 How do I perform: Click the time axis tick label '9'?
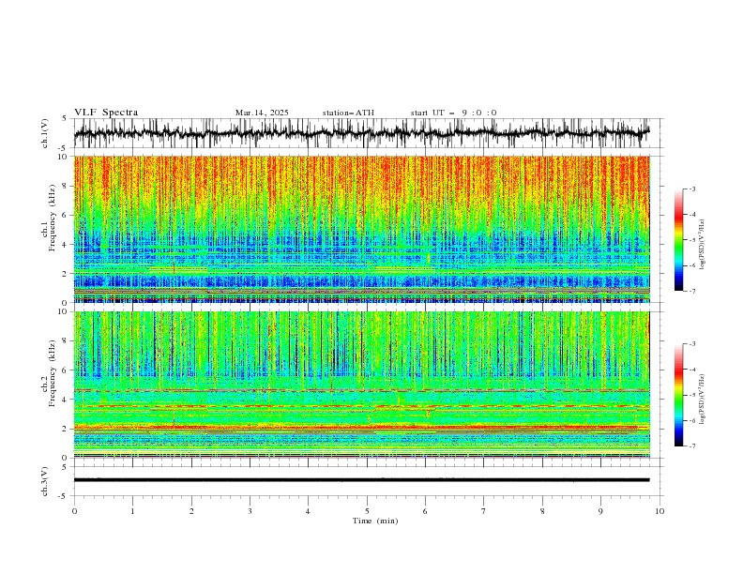(x=600, y=511)
